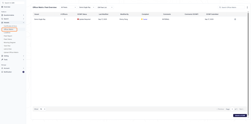Click the Vetting document icon
251x124 pixels.
pos(2,56)
